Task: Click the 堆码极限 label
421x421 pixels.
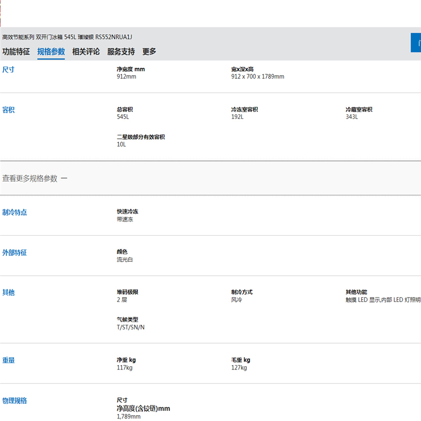Action: tap(127, 292)
